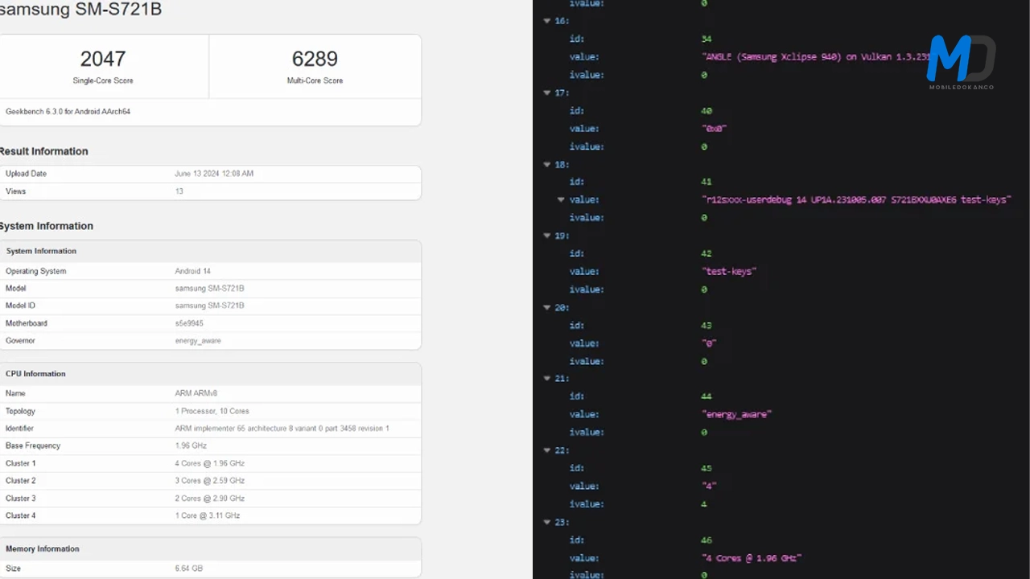Collapse JSON node 17 arrow
This screenshot has width=1030, height=579.
548,92
